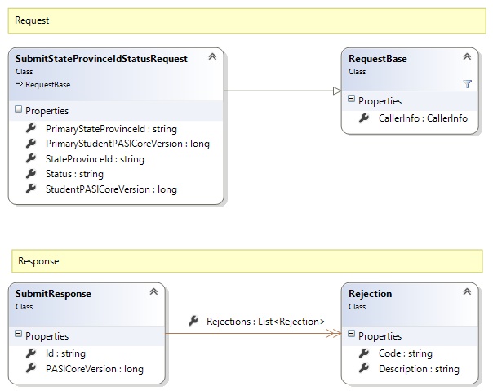
Task: Click wrench icon beside PrimaryStateProvinceId property
Action: tap(31, 129)
